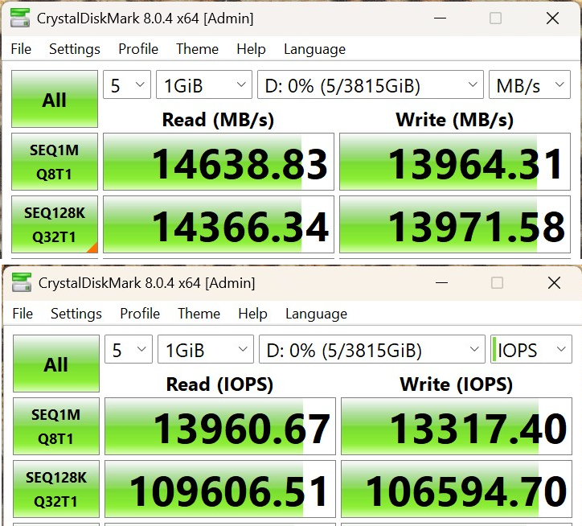Minimize the bottom CrystalDiskMark window
Screen dimensions: 582x526
click(441, 282)
